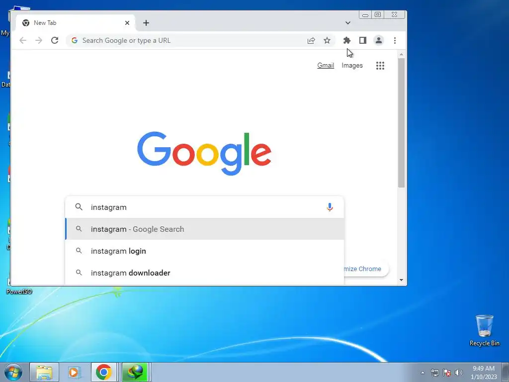Choose suggestion instagram login
Image resolution: width=509 pixels, height=382 pixels.
click(204, 251)
